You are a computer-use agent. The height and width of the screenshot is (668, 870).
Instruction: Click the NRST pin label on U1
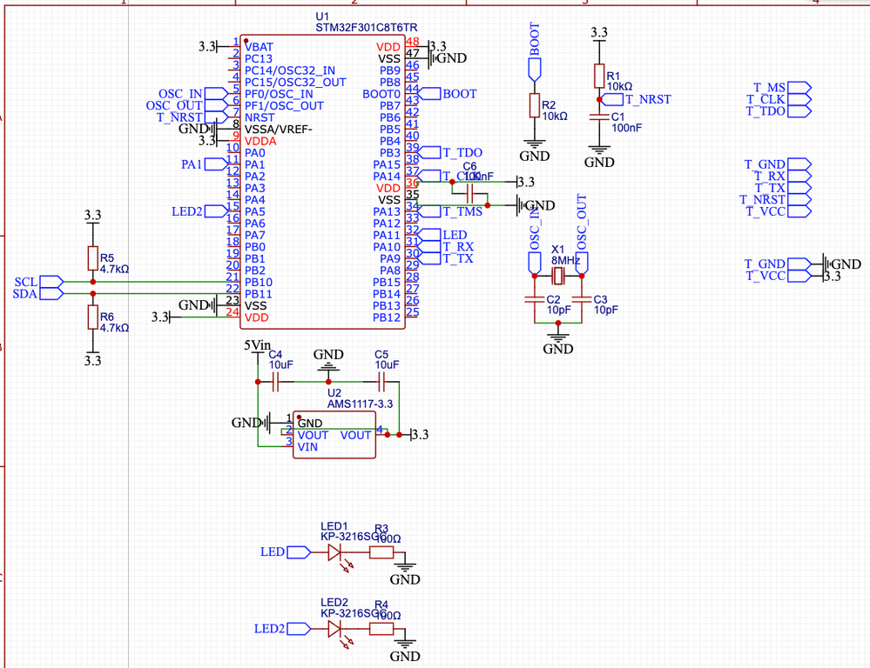[260, 117]
